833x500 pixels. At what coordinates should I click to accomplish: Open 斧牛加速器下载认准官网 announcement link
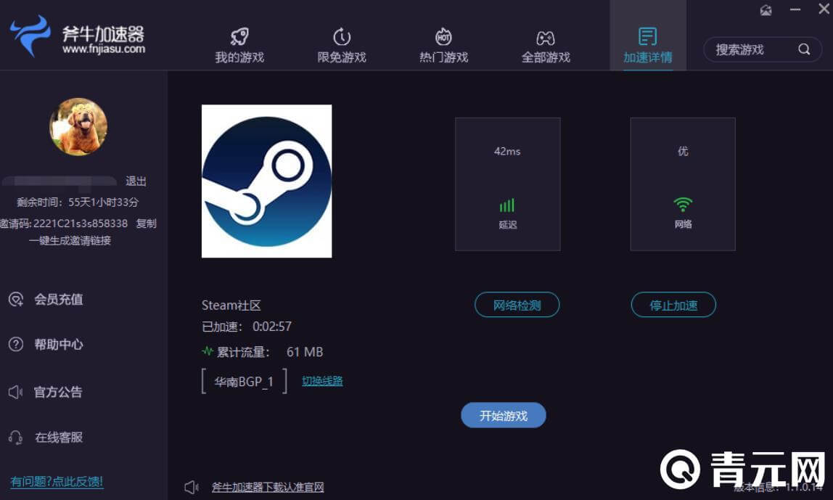click(x=268, y=487)
